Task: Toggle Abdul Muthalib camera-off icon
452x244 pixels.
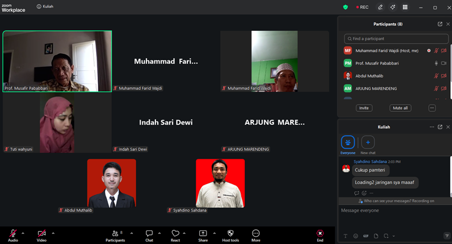Action: click(444, 76)
